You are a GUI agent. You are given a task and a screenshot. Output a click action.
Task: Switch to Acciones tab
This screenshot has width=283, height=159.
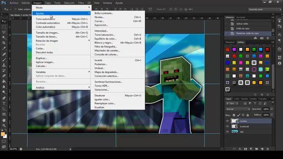(x=241, y=17)
